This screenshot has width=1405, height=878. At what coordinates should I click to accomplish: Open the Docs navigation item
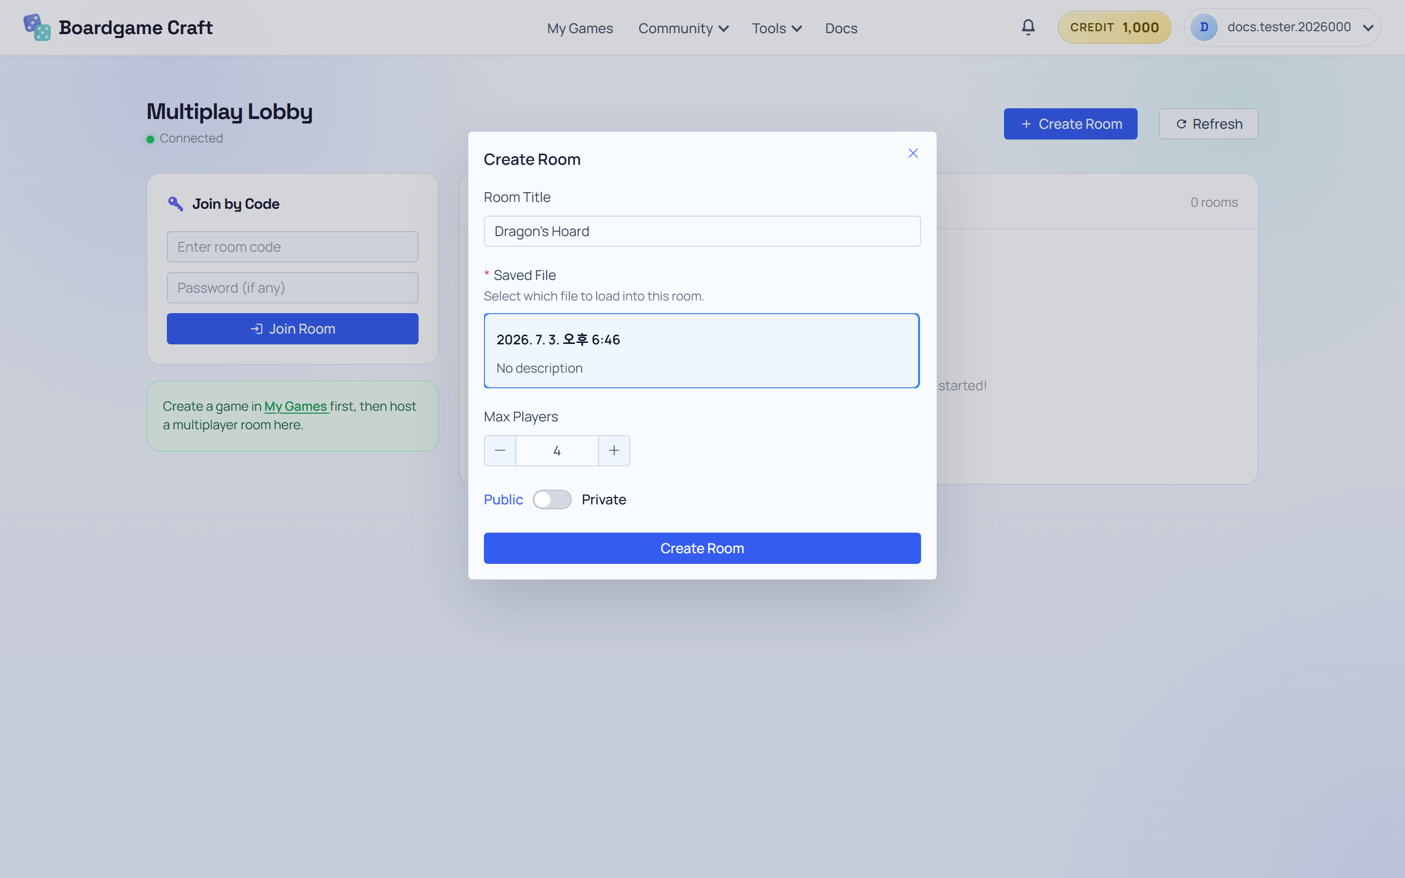pos(841,28)
